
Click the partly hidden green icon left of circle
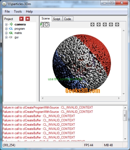point(42,25)
